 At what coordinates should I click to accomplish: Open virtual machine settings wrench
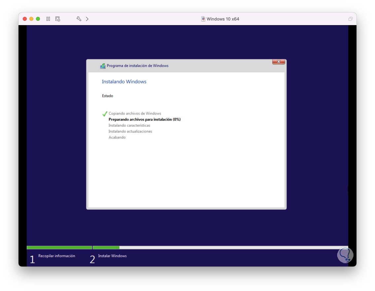click(79, 19)
